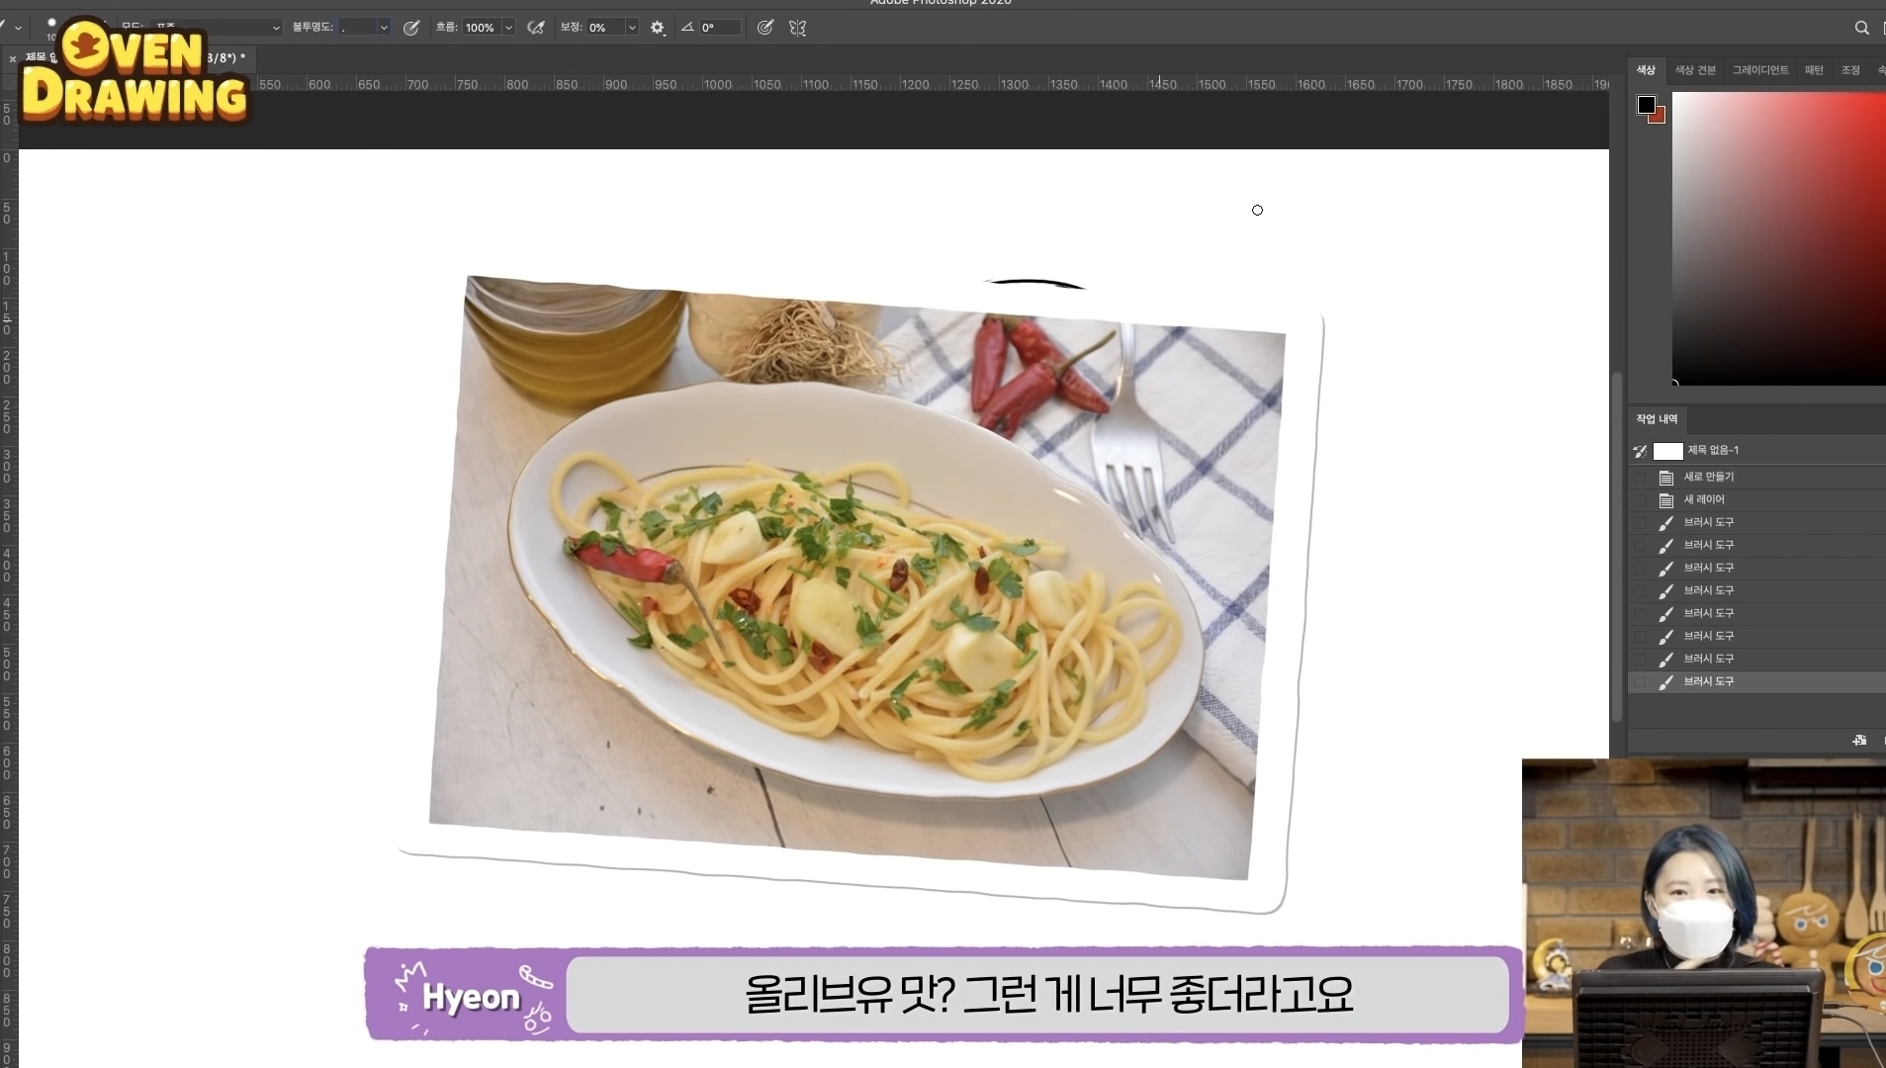Image resolution: width=1886 pixels, height=1068 pixels.
Task: Close the document tab
Action: click(x=12, y=59)
